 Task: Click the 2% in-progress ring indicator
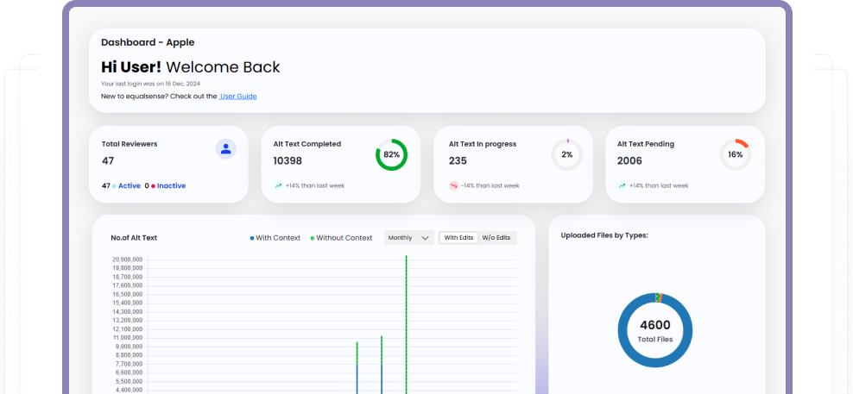(566, 154)
